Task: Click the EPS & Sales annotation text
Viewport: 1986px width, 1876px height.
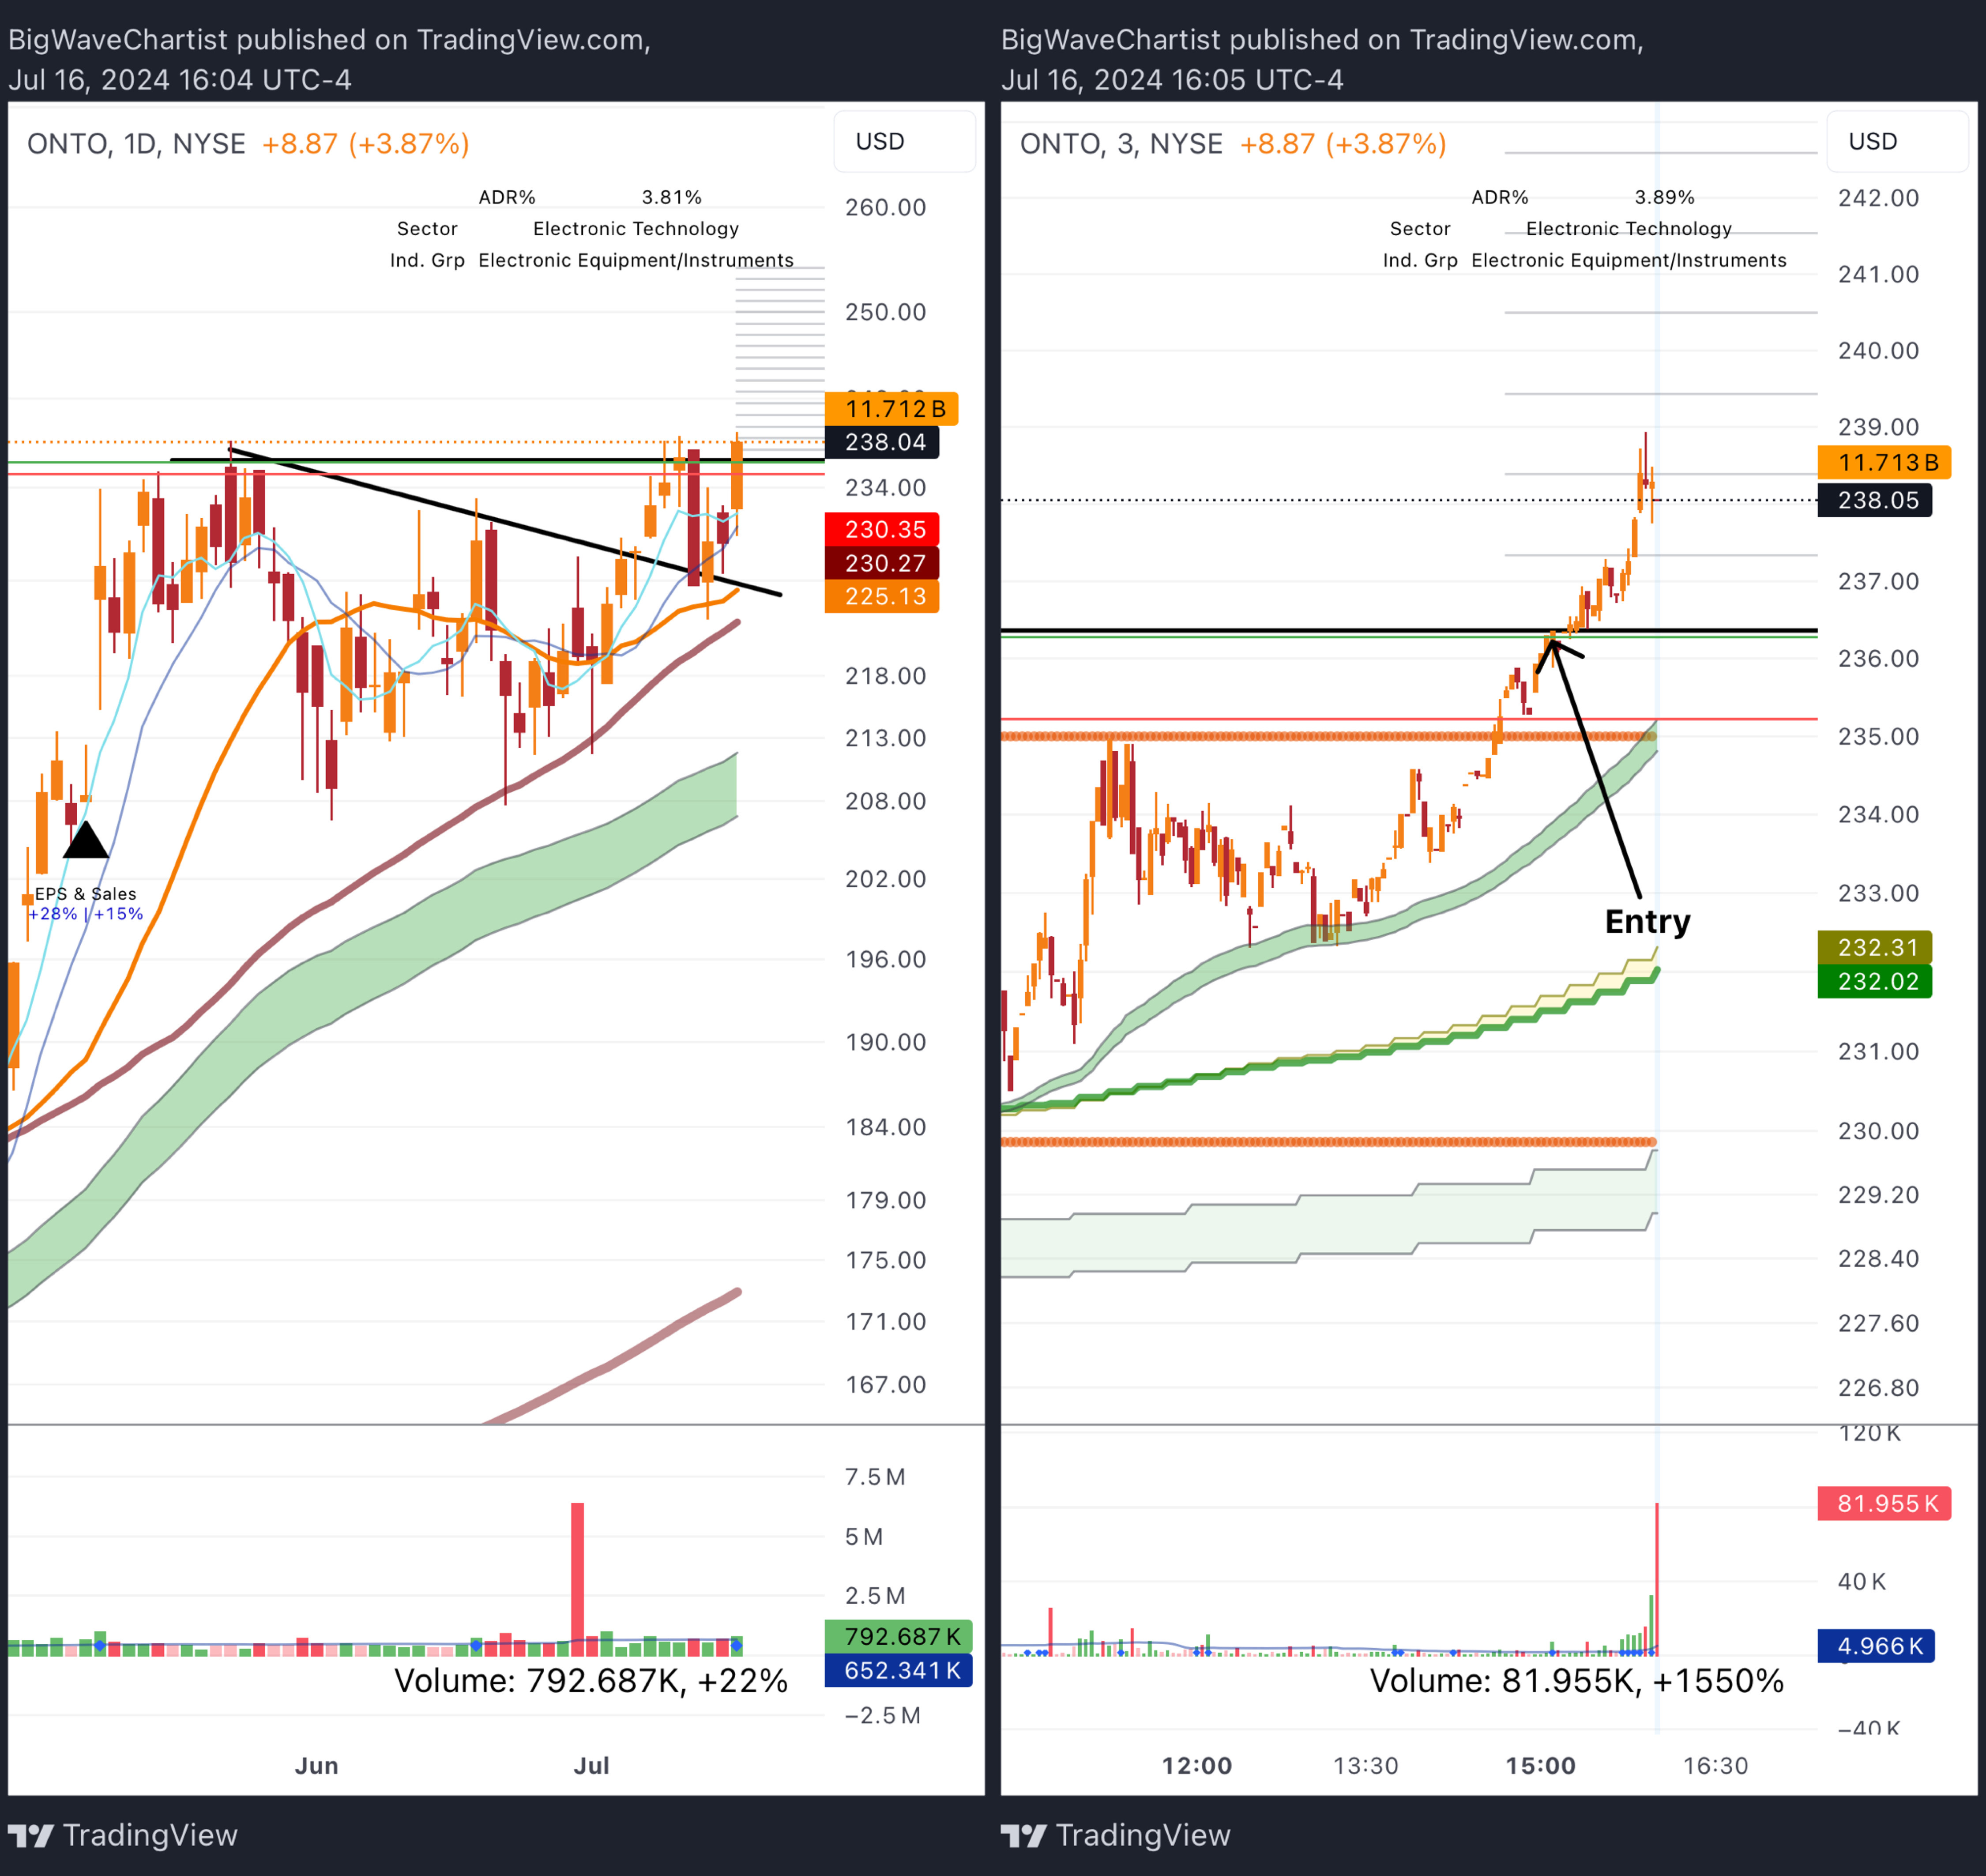Action: (x=85, y=894)
